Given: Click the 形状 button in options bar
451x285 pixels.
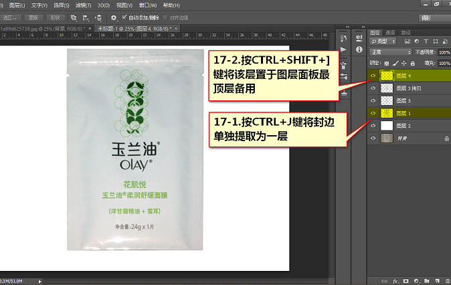Looking at the screenshot, I should coord(56,17).
